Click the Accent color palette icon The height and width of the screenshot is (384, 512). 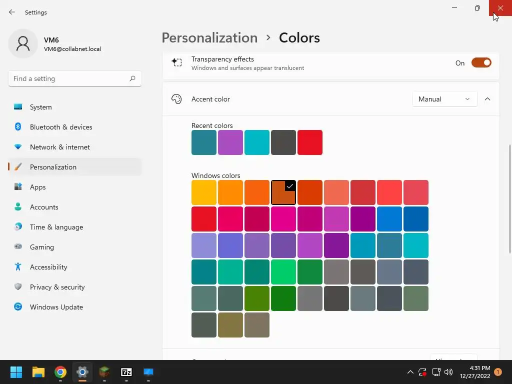pyautogui.click(x=176, y=99)
